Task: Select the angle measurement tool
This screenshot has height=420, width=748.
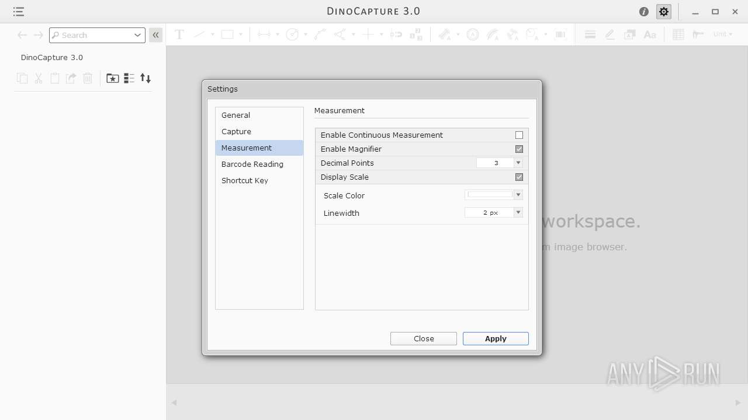Action: [x=340, y=34]
